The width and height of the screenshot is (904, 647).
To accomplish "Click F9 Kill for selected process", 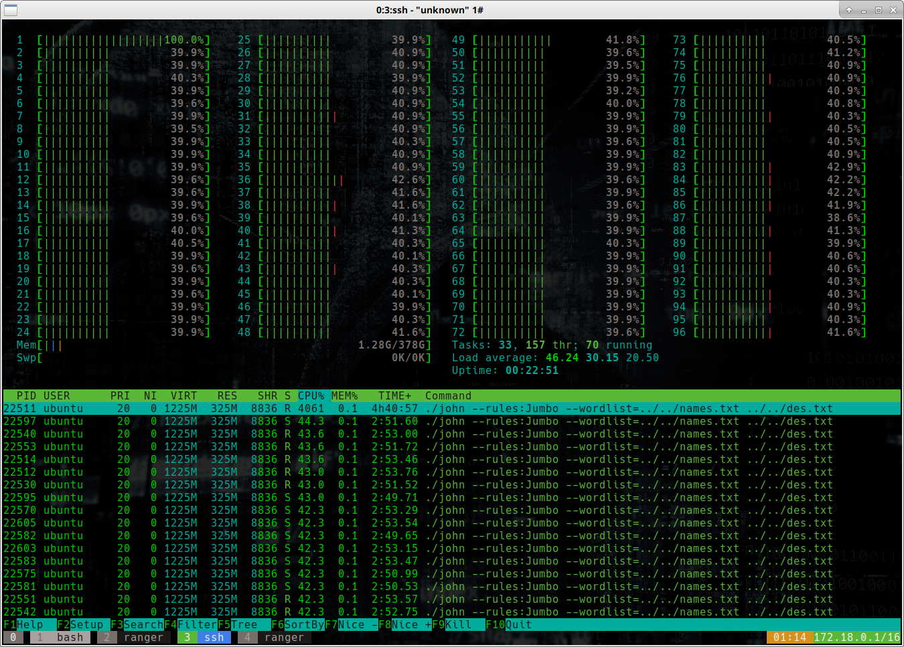I will [459, 625].
